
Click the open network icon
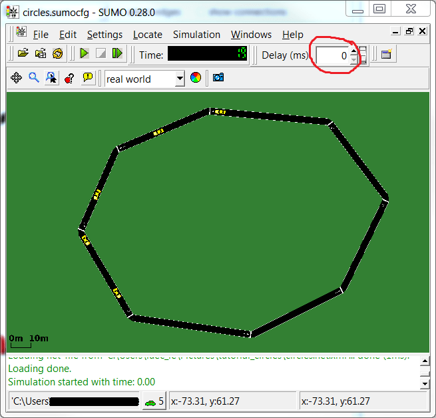(x=41, y=53)
